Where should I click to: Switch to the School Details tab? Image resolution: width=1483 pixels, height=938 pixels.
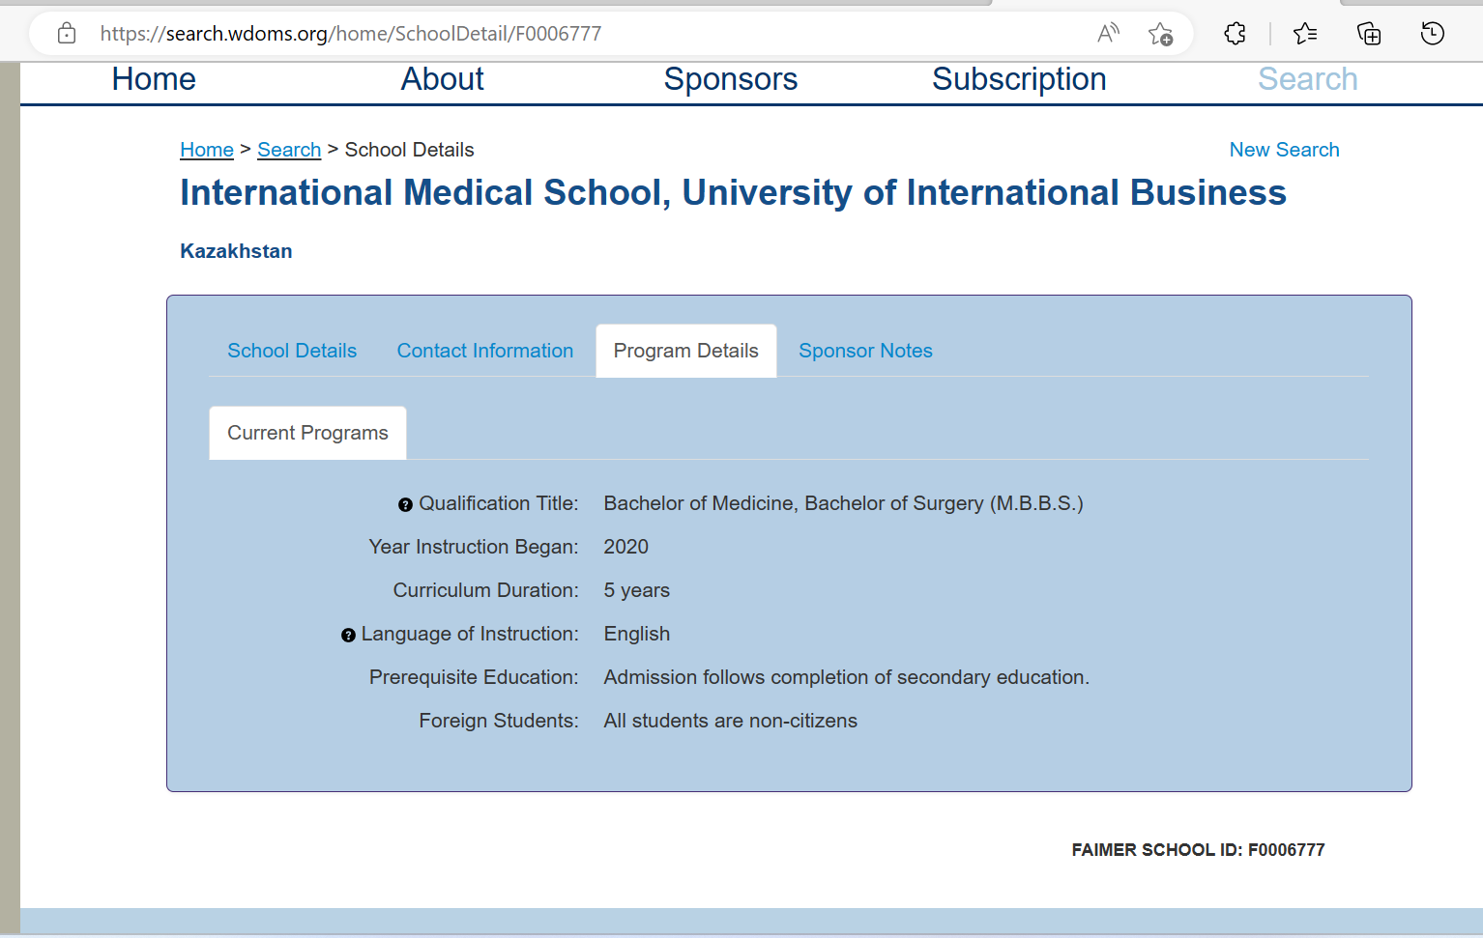pos(292,351)
